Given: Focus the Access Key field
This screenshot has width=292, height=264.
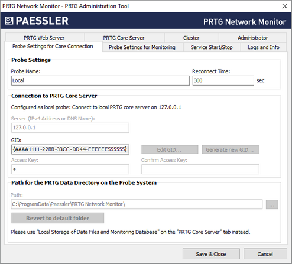Looking at the screenshot, I should (x=70, y=170).
